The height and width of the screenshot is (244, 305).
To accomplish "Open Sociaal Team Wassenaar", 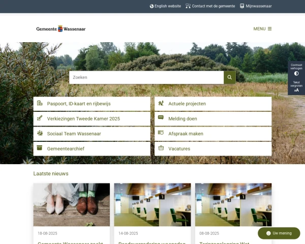I will (x=92, y=134).
